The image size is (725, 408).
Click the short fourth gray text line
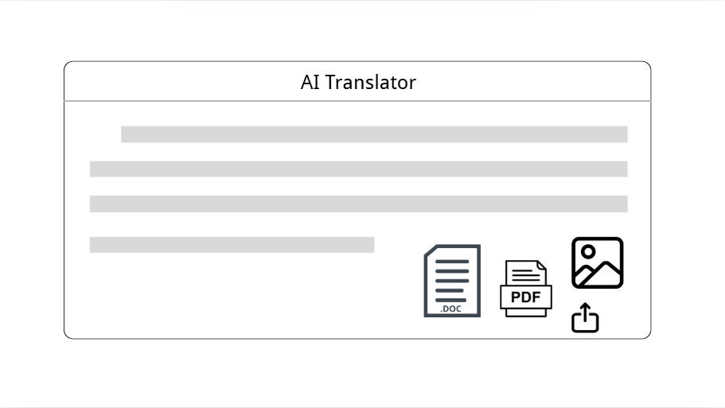point(232,245)
